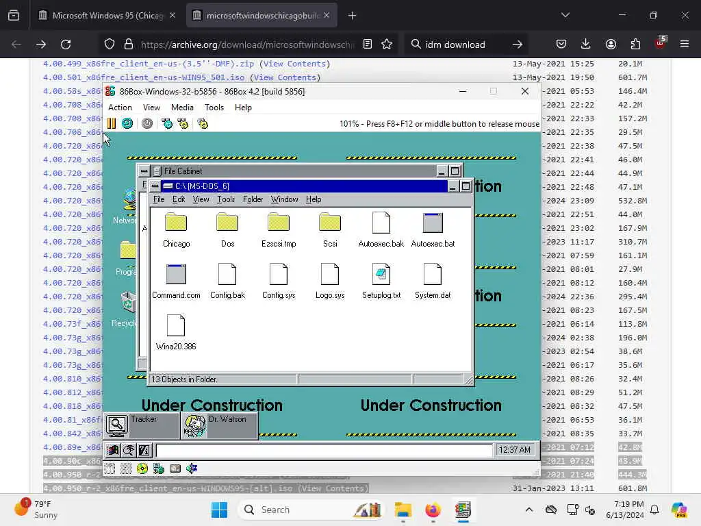This screenshot has height=526, width=701.
Task: Open File Explorer from Windows taskbar
Action: click(403, 510)
